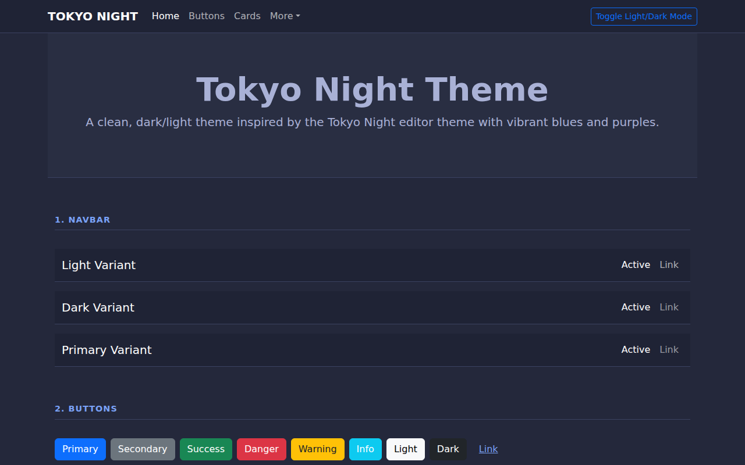Click Link in Dark Variant navbar
This screenshot has width=745, height=465.
(669, 307)
